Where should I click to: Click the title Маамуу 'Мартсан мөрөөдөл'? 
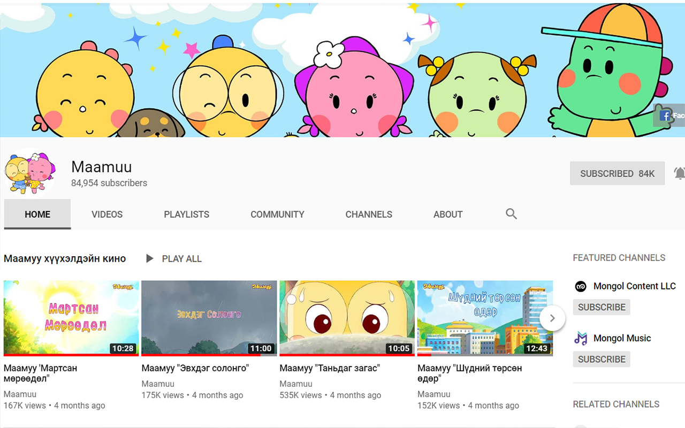click(x=41, y=373)
